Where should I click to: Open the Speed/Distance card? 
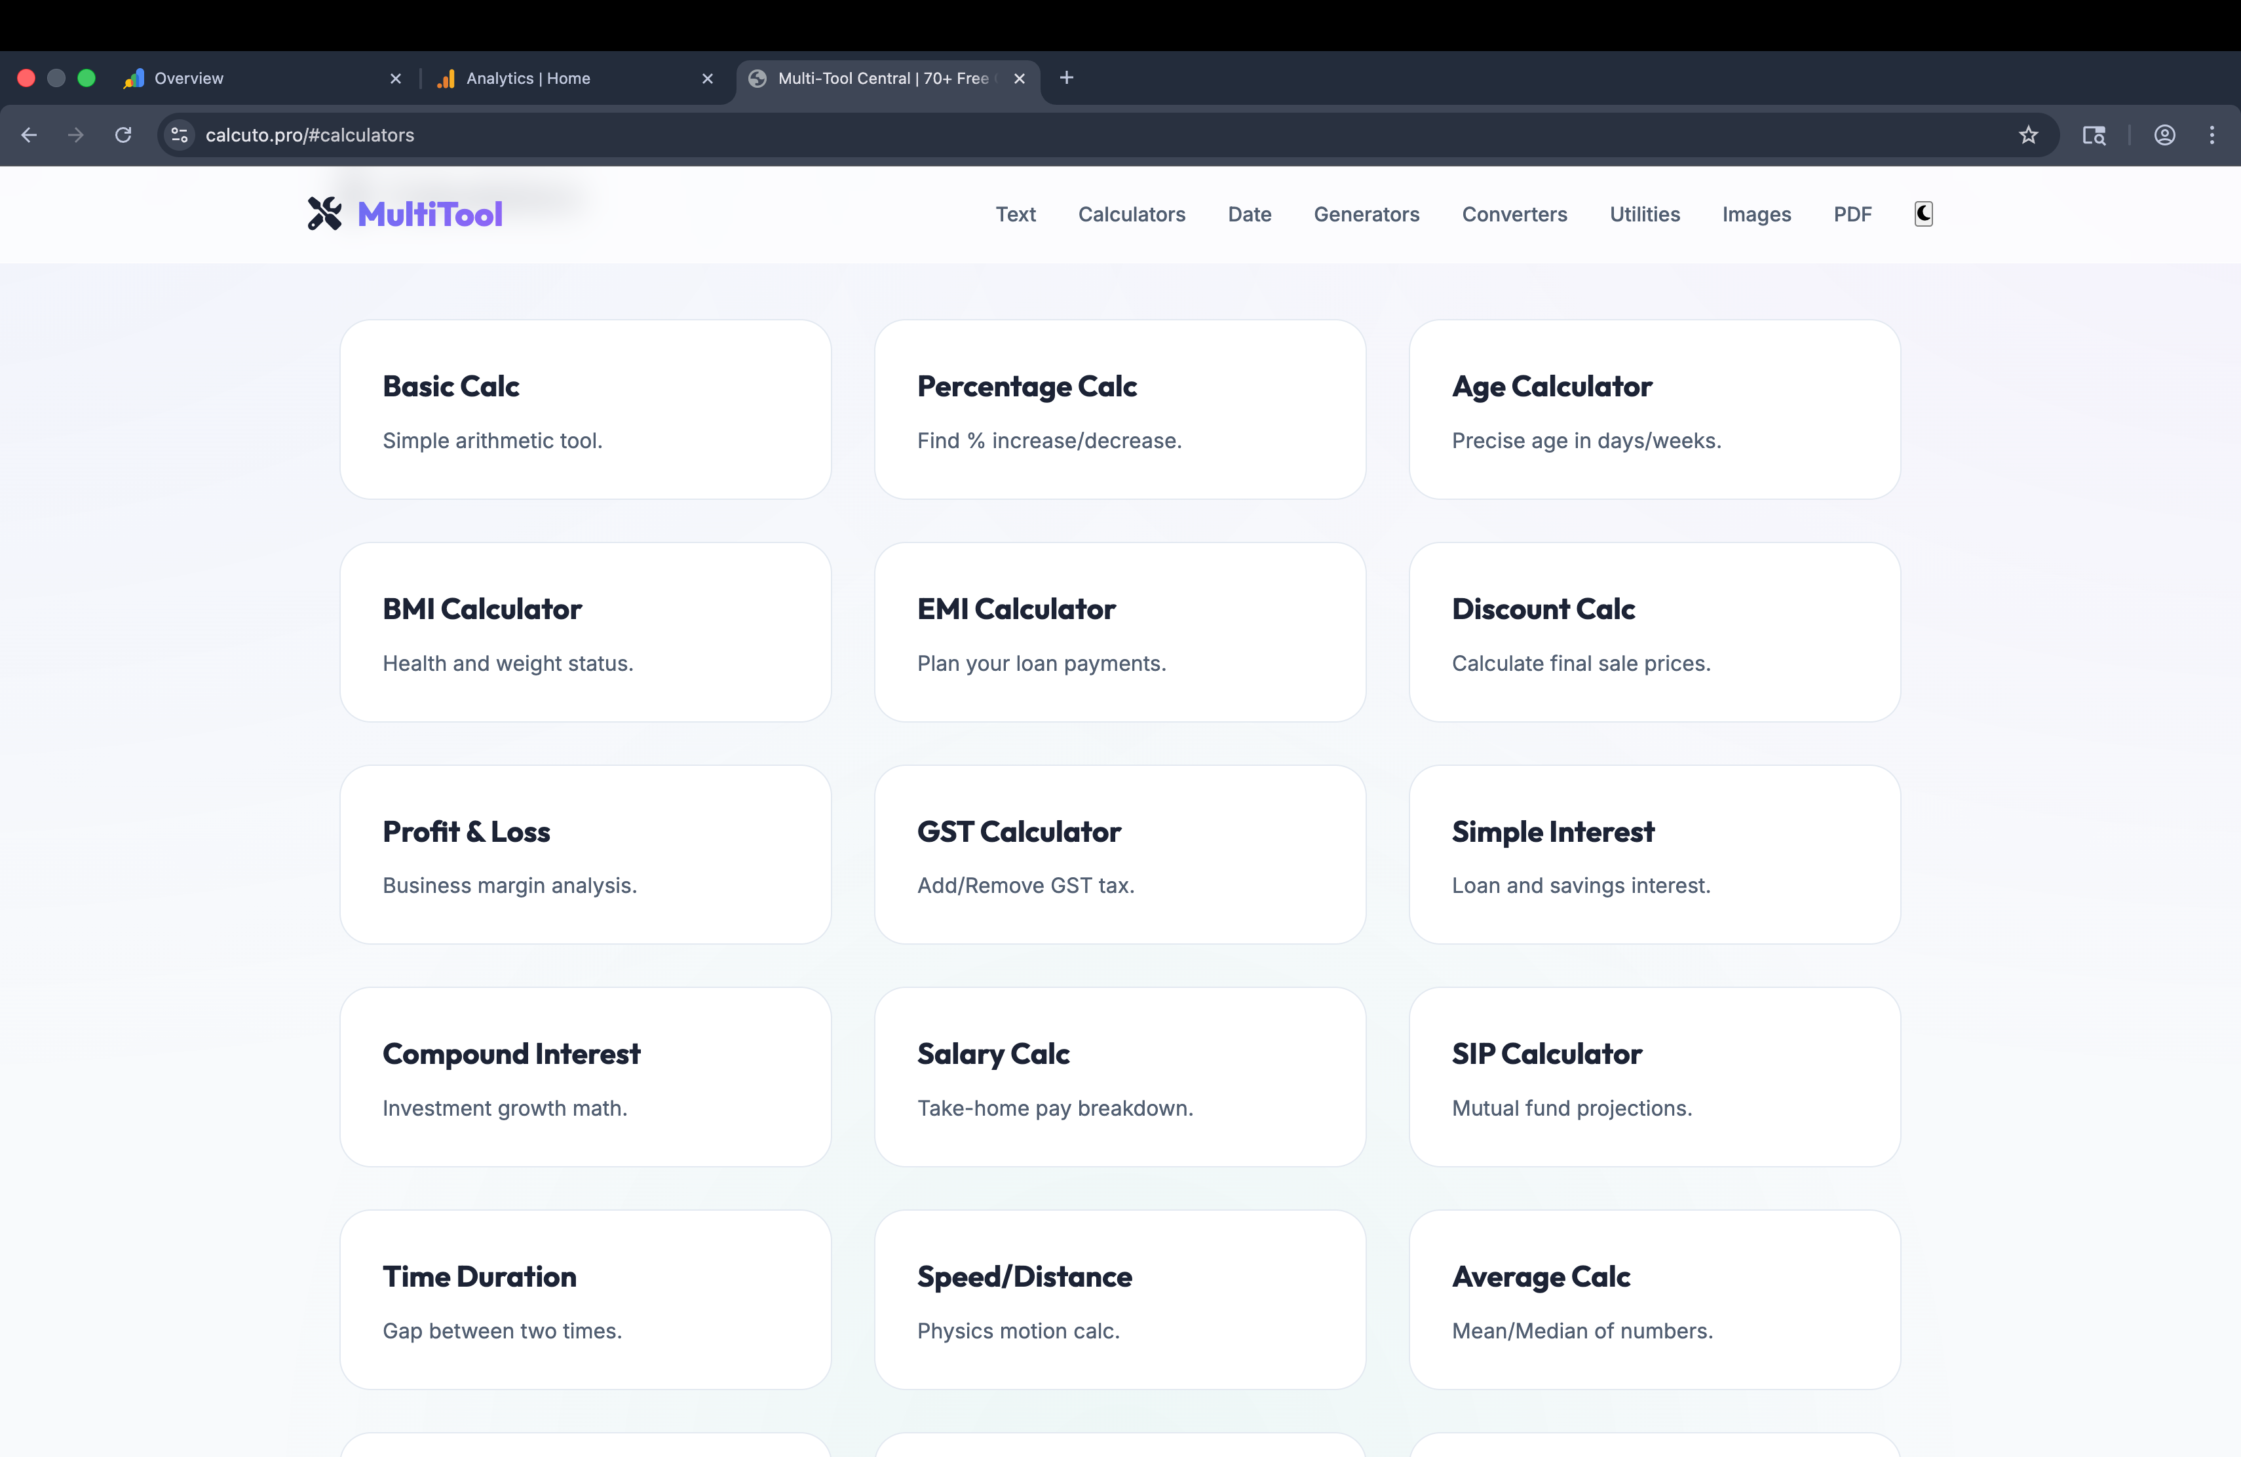(x=1120, y=1300)
